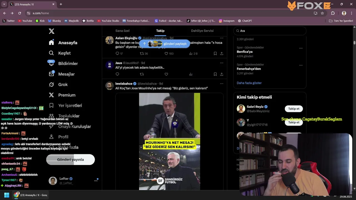The height and width of the screenshot is (200, 356).
Task: Open Premium from sidebar
Action: click(x=62, y=95)
